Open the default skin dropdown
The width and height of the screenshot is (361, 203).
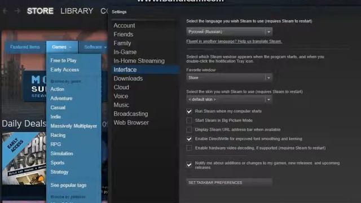point(230,100)
